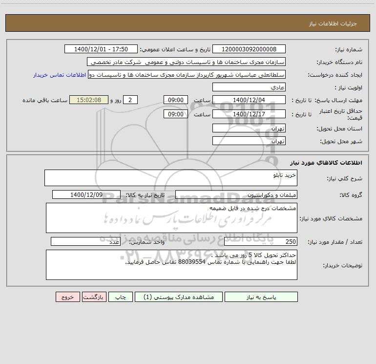Viewport: 376px width, 364px height.
Task: Click priority field showing 'عادی'
Action: point(249,87)
